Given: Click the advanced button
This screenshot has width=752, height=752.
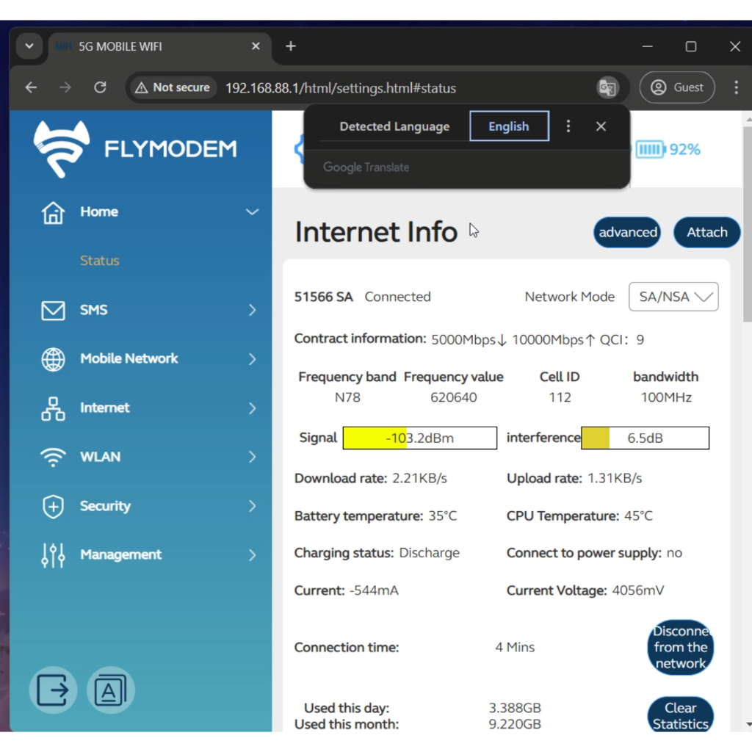Looking at the screenshot, I should click(x=627, y=233).
